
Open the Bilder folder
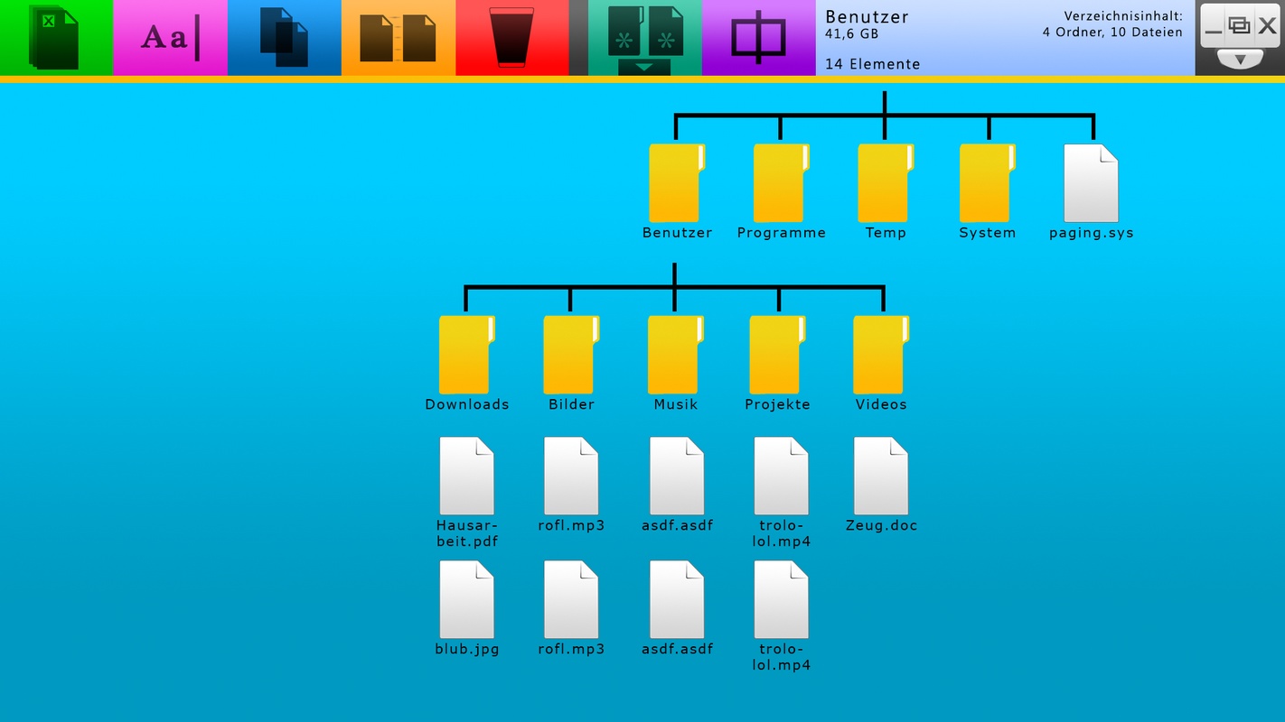point(571,355)
